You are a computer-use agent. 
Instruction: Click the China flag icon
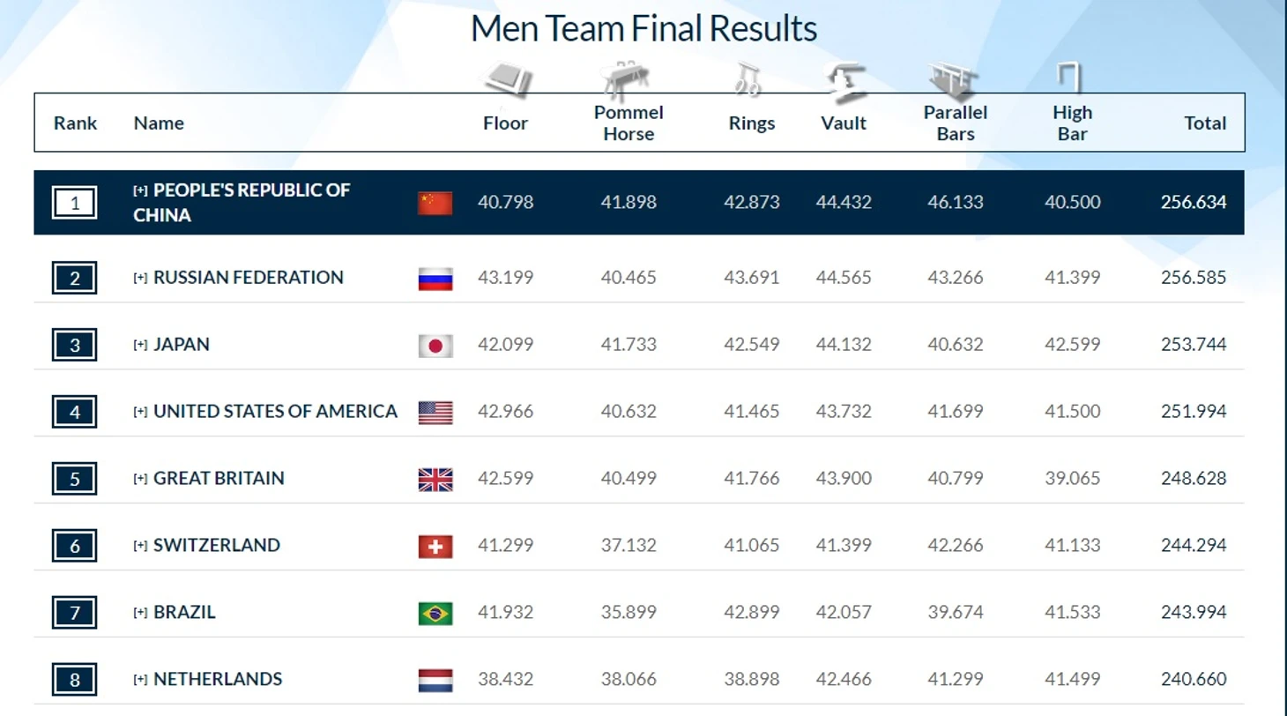(x=435, y=203)
